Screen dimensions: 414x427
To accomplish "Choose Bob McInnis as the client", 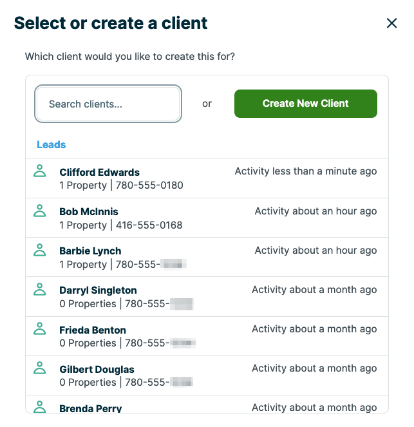I will [89, 211].
